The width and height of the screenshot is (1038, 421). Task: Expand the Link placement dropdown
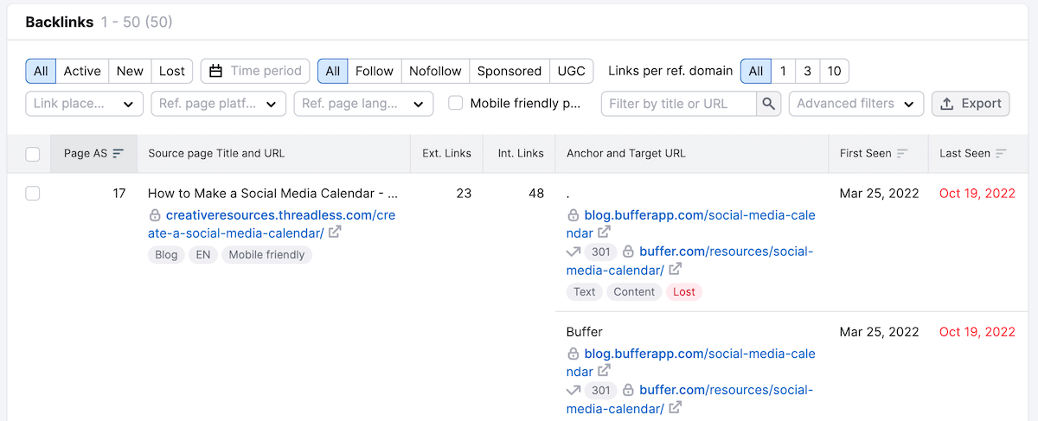(x=84, y=104)
